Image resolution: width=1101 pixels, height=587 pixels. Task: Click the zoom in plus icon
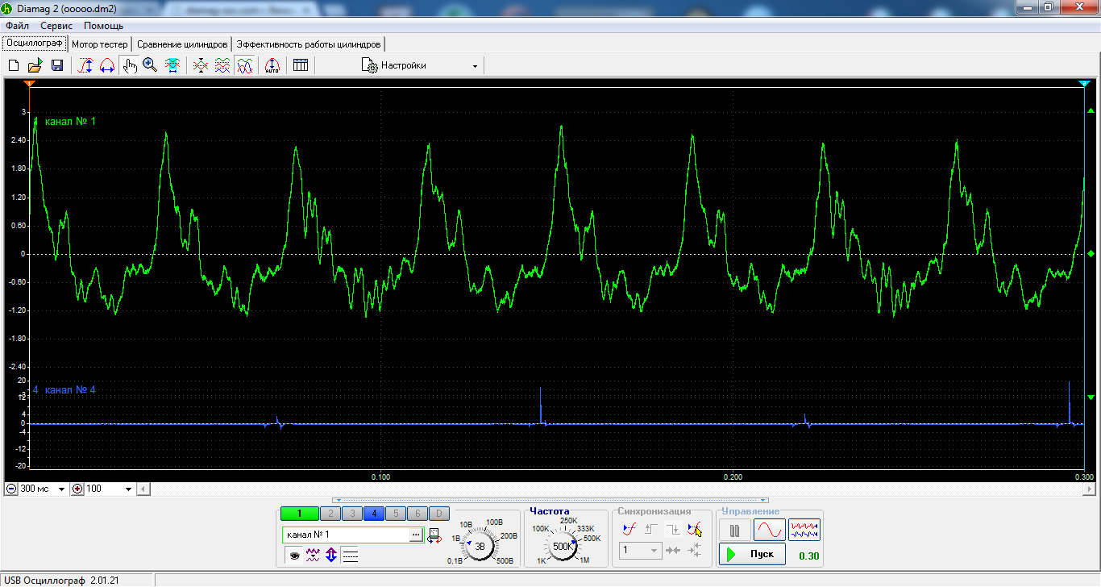point(77,489)
